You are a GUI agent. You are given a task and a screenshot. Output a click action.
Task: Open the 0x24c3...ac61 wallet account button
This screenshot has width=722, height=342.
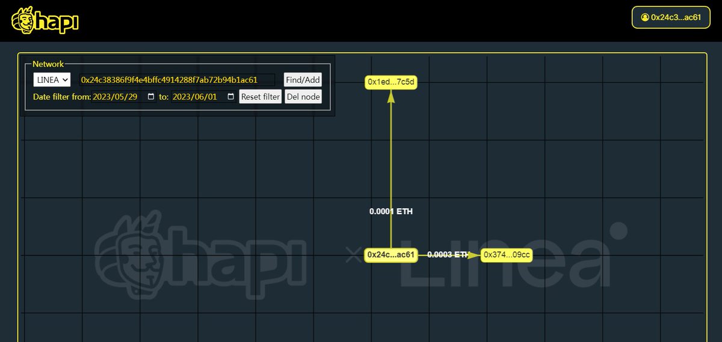671,17
